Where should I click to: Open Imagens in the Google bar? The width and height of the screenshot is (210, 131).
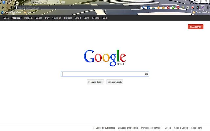pyautogui.click(x=29, y=18)
